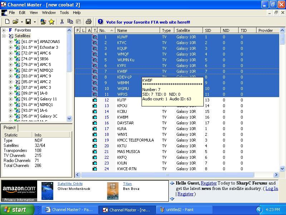Click the Cut scissors icon
Screen dimensions: 286x215
point(62,21)
